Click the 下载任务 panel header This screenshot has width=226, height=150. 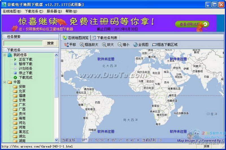pos(31,50)
